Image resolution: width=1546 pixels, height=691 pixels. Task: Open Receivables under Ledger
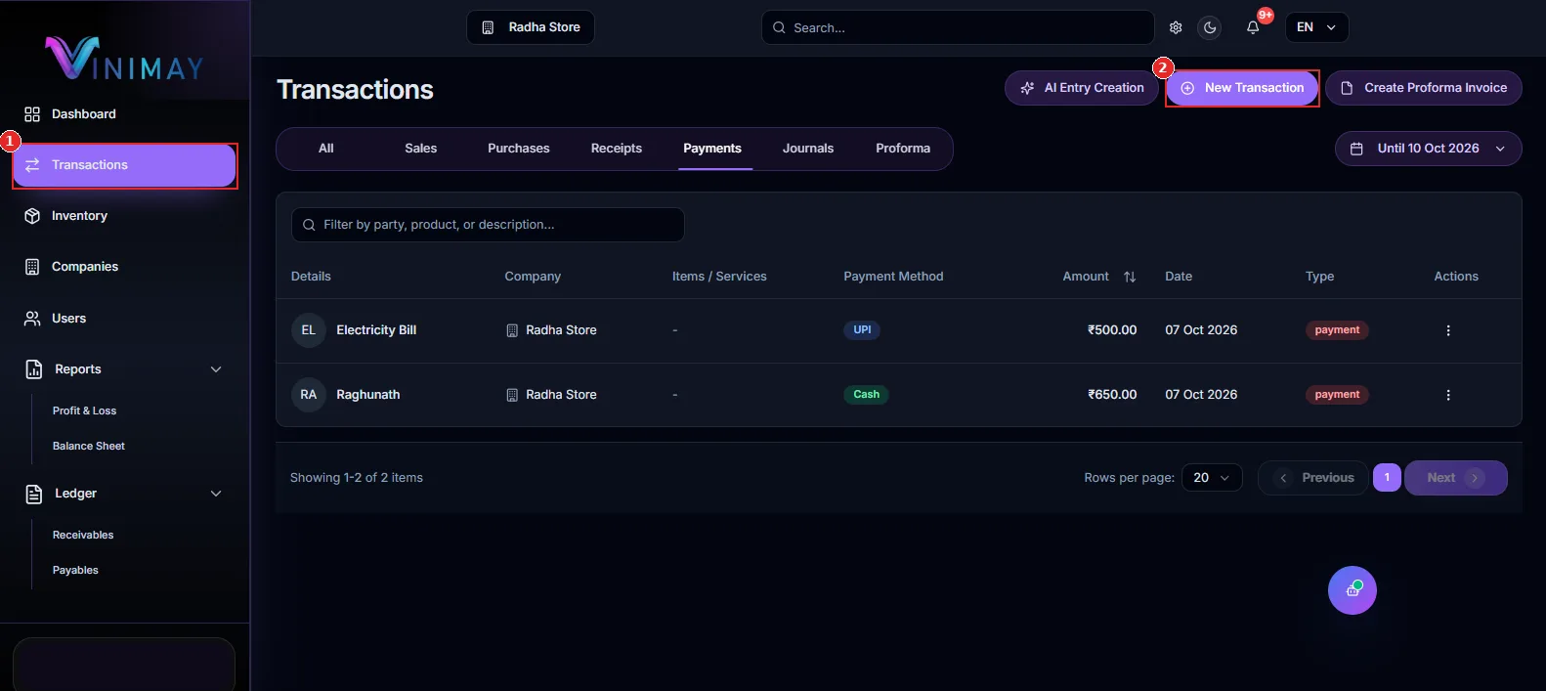[83, 536]
